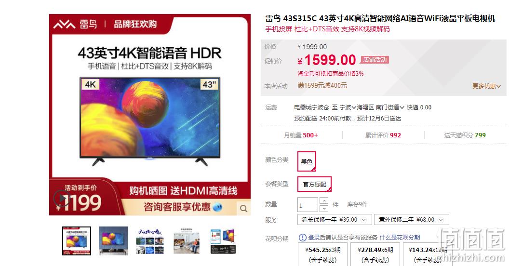Open the QR code product thumbnail

(223, 241)
